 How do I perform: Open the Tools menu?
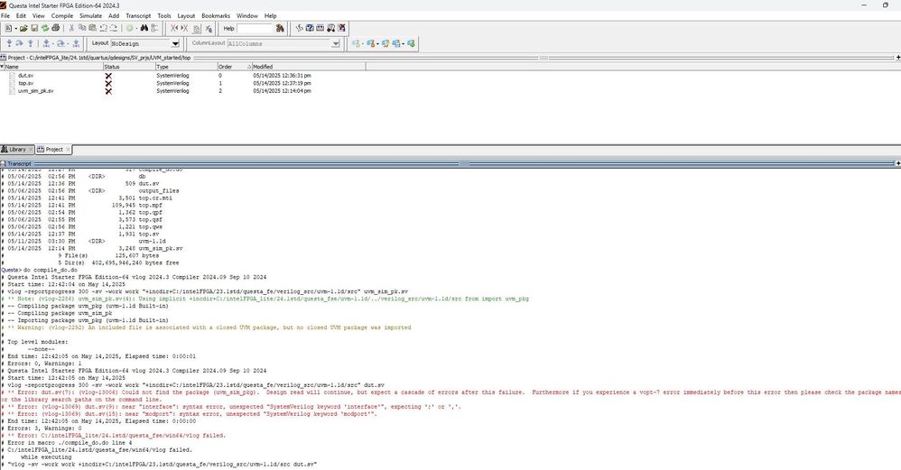click(x=164, y=16)
